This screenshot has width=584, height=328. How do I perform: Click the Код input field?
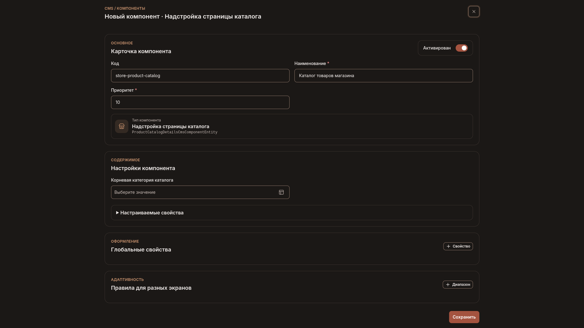(200, 76)
